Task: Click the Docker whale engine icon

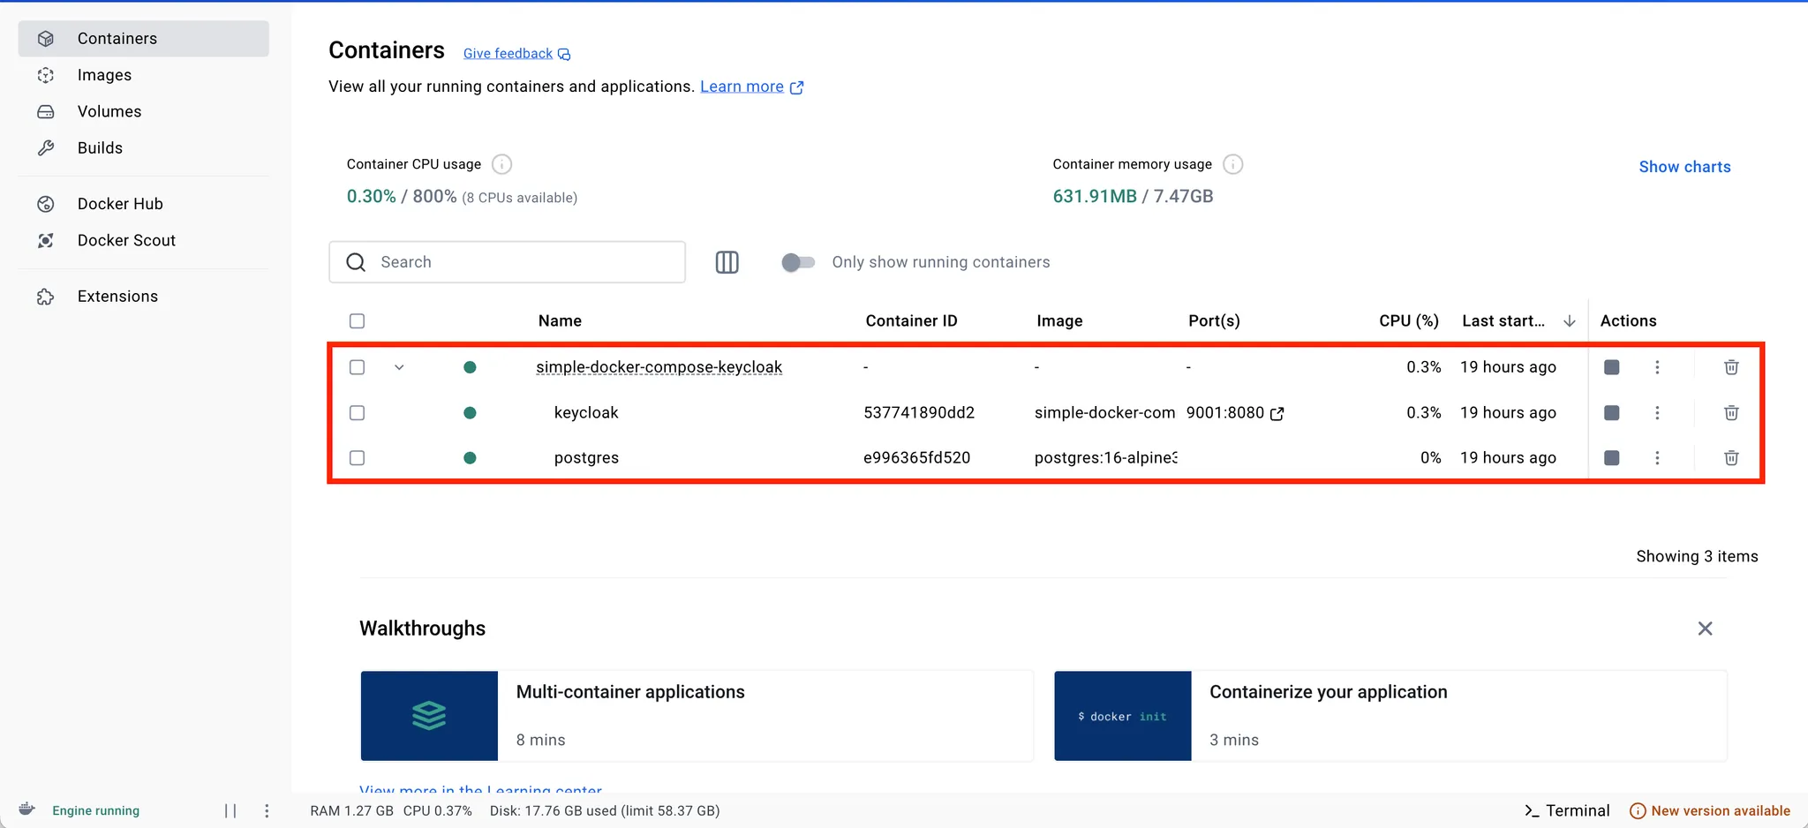Action: click(x=27, y=809)
